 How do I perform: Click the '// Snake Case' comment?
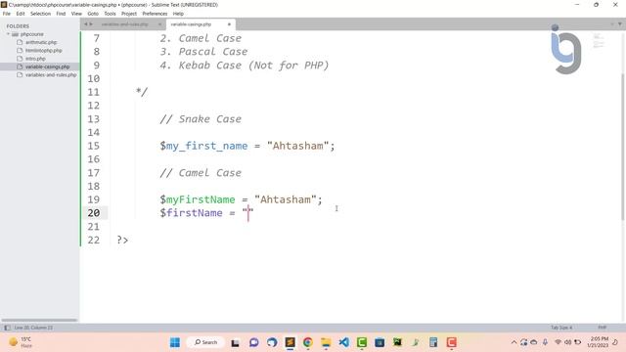point(201,119)
